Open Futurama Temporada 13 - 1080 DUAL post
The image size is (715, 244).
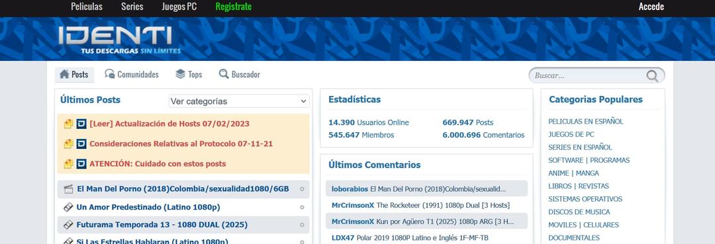(x=162, y=225)
